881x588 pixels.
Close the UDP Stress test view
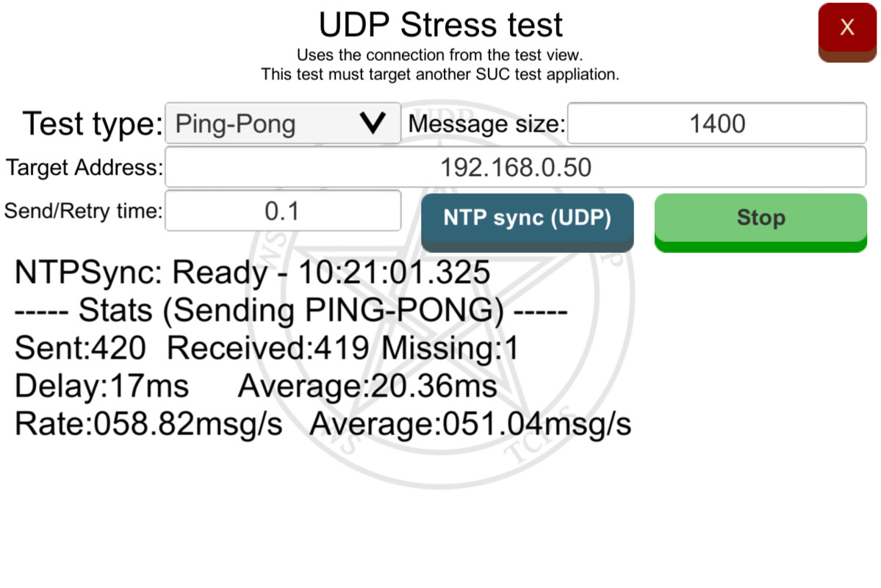click(x=846, y=32)
